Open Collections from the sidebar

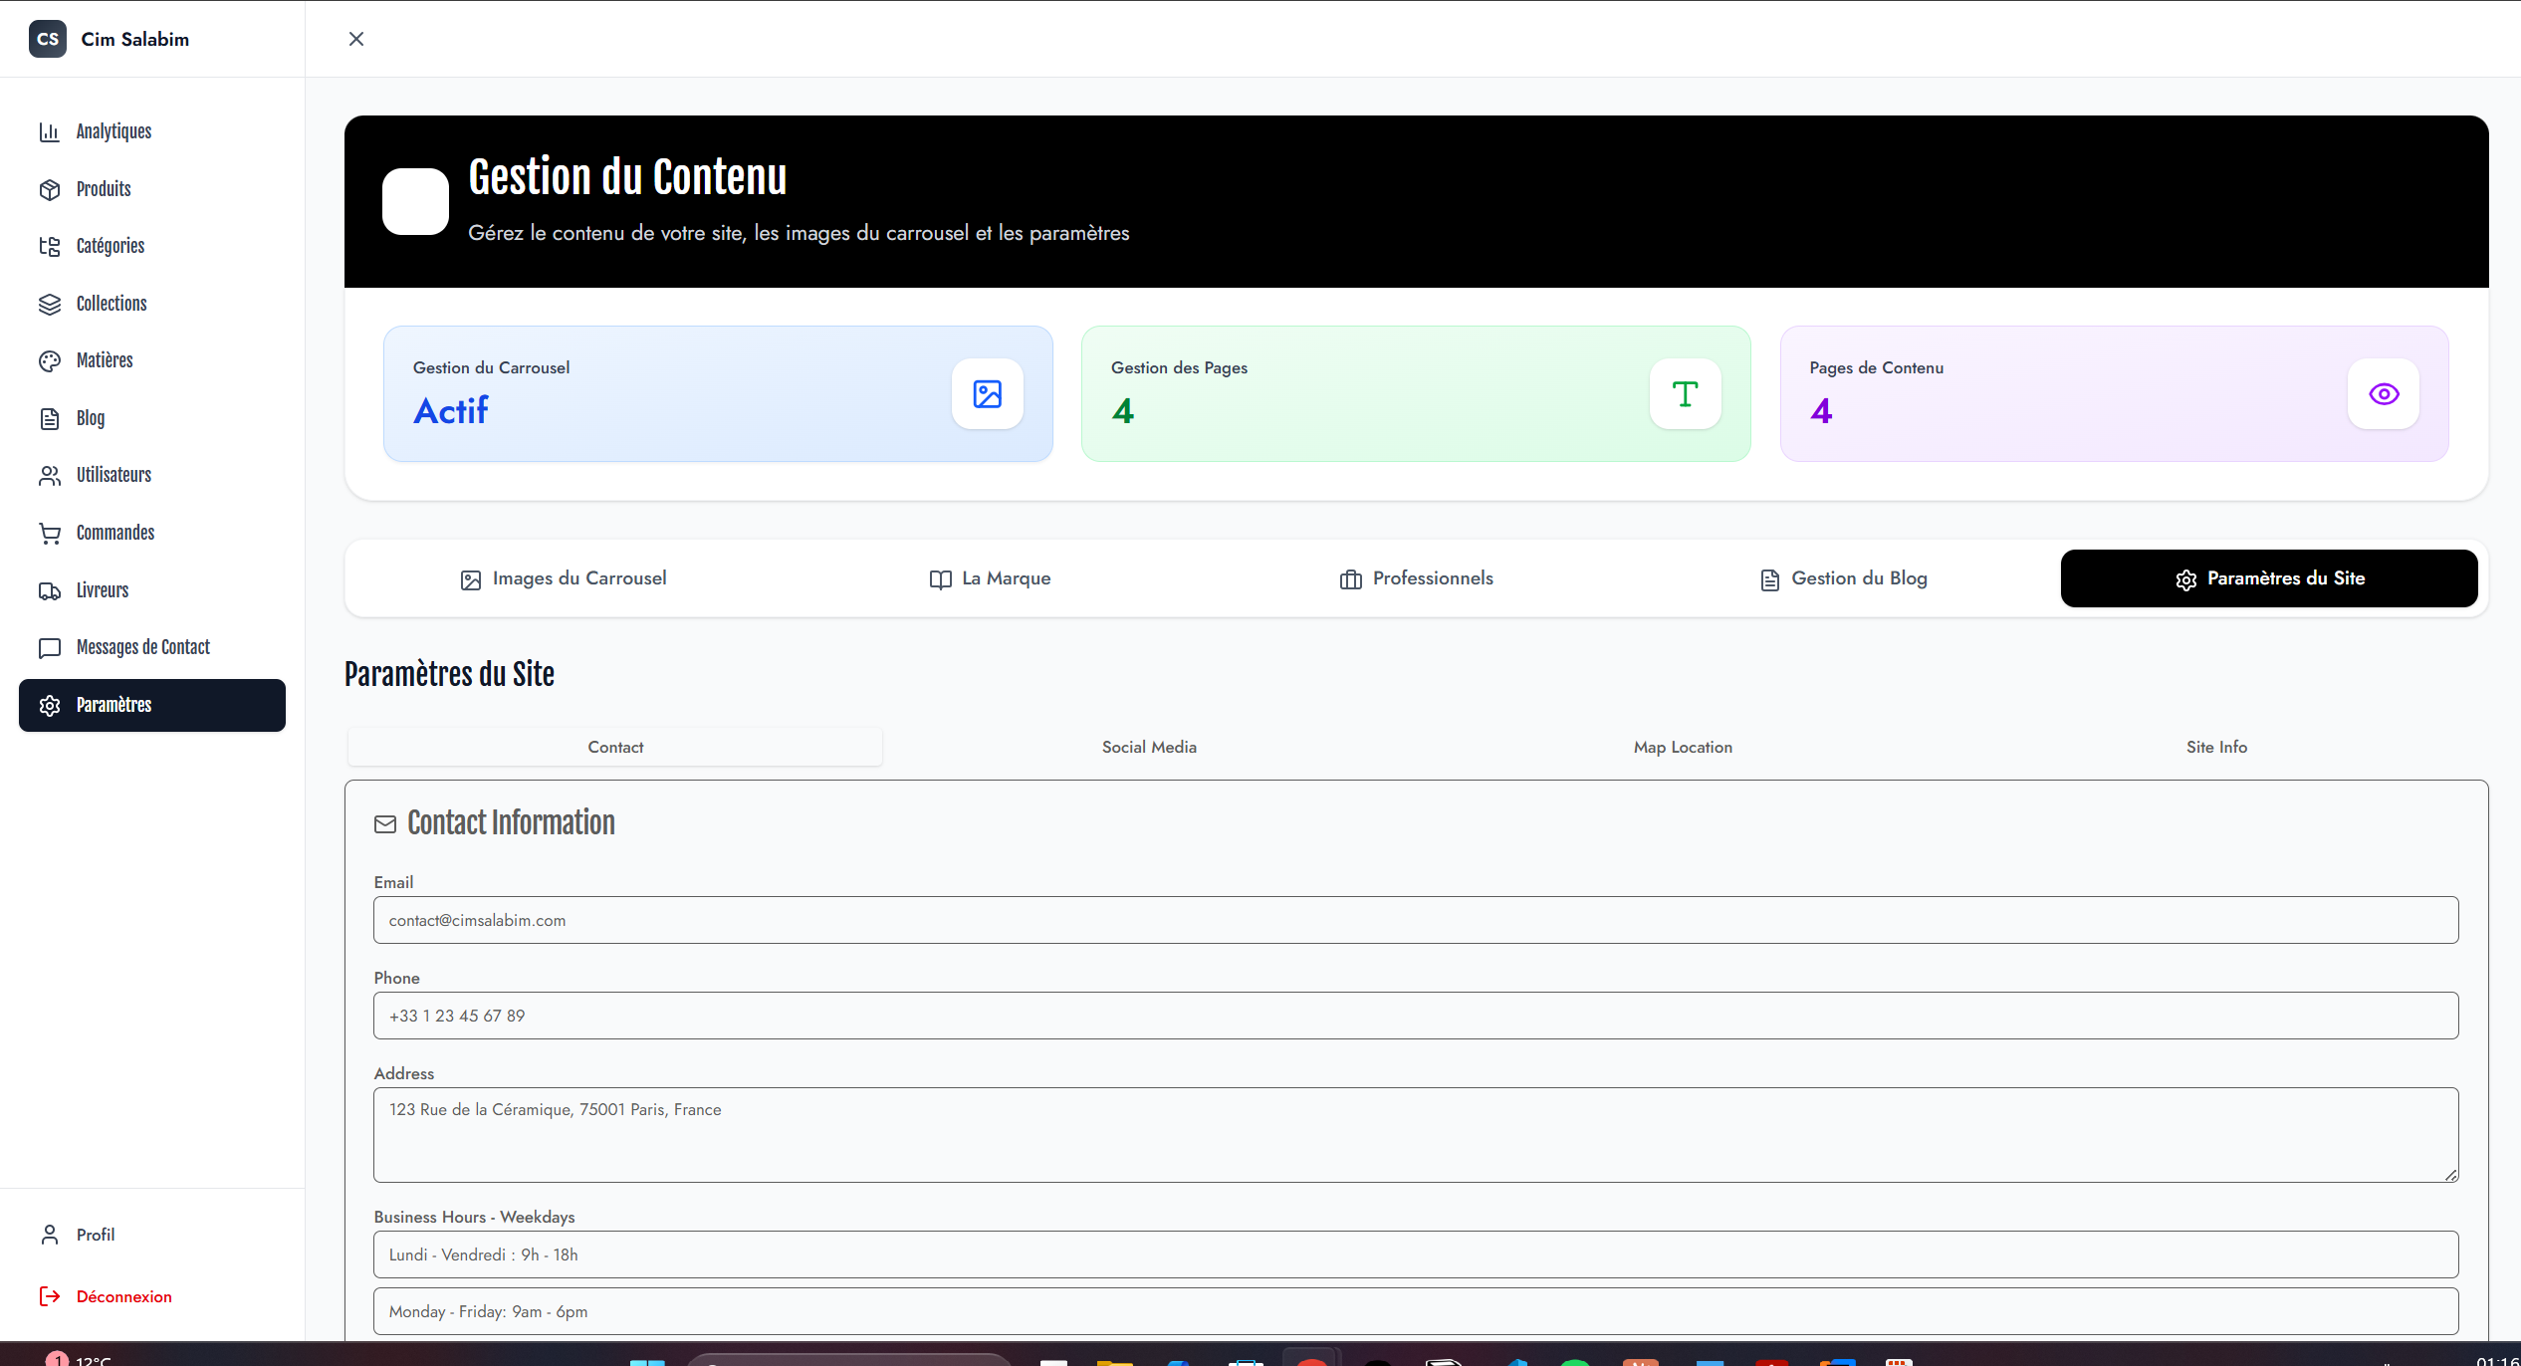click(111, 304)
